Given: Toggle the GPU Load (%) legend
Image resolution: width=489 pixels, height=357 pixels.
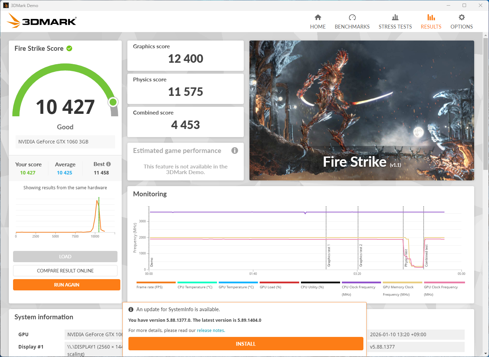Looking at the screenshot, I should (x=279, y=285).
